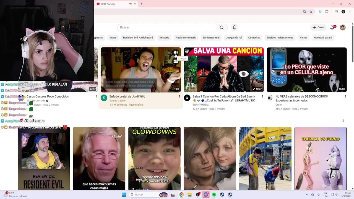Open title Casos Oscuros Poco Conocidos
Viewport: 354px width, 199px height.
click(x=48, y=96)
